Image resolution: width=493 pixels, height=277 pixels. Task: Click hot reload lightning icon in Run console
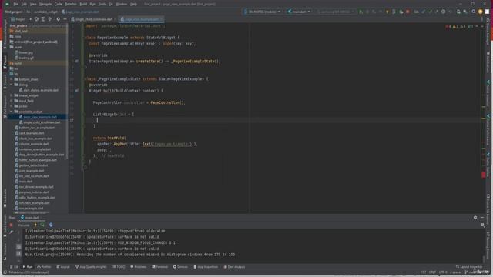[x=35, y=225]
